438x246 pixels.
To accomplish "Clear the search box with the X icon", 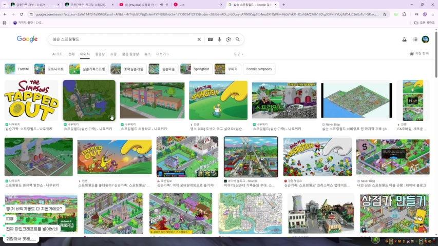I will pyautogui.click(x=199, y=39).
